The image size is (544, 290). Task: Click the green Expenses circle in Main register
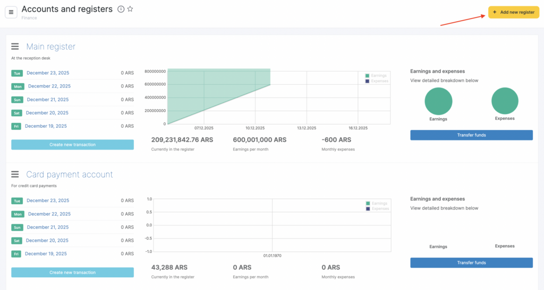(504, 101)
